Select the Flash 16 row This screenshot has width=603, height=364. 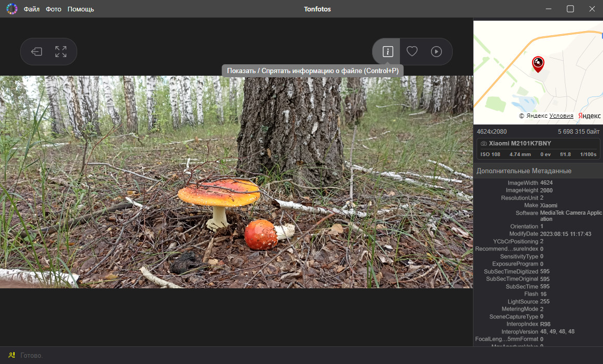(x=538, y=293)
